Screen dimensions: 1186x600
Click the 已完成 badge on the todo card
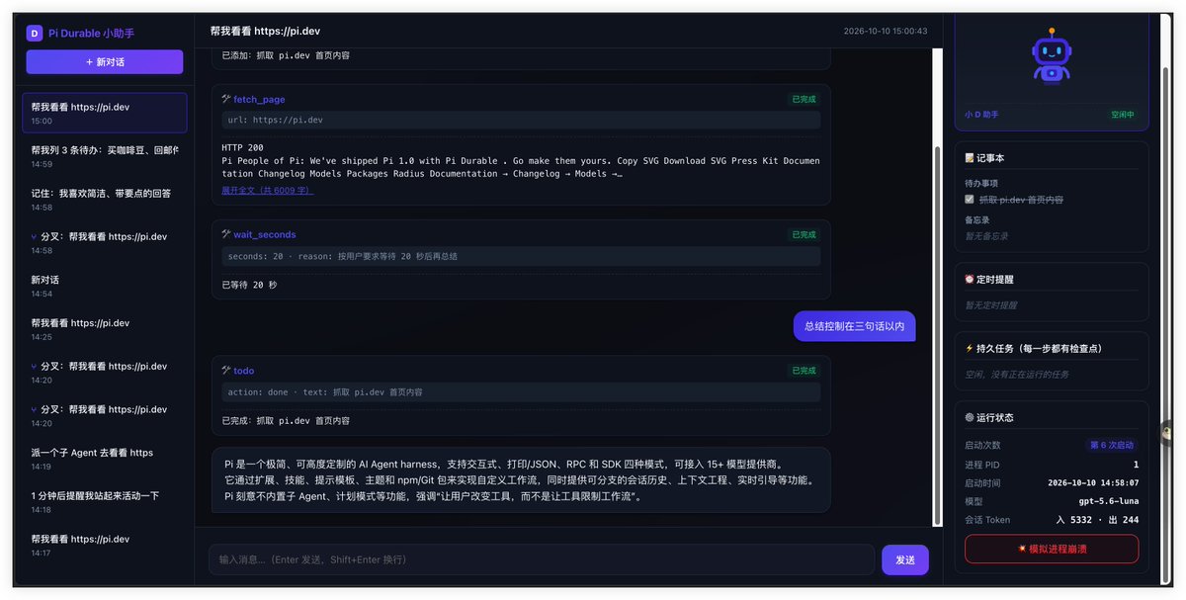(x=804, y=371)
